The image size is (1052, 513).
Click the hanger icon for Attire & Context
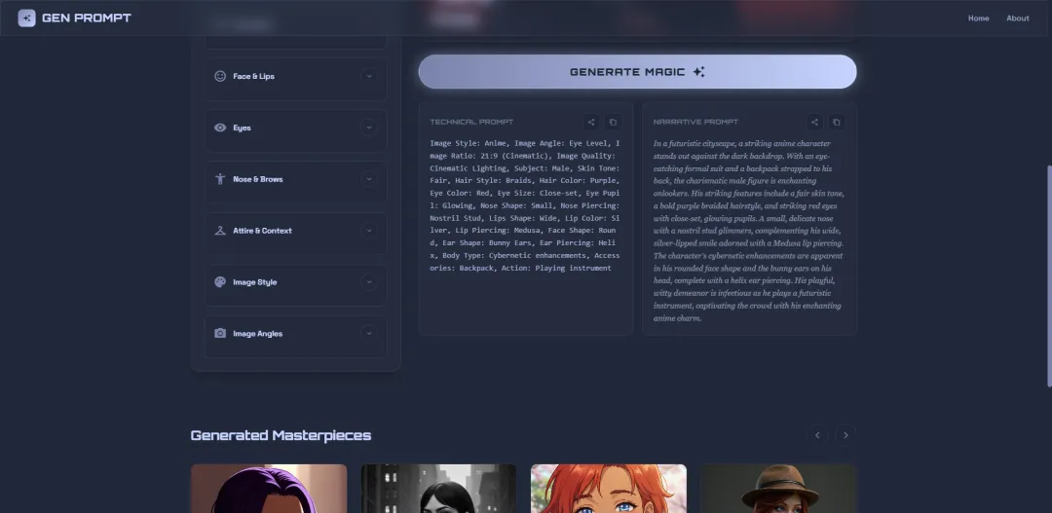(x=220, y=231)
